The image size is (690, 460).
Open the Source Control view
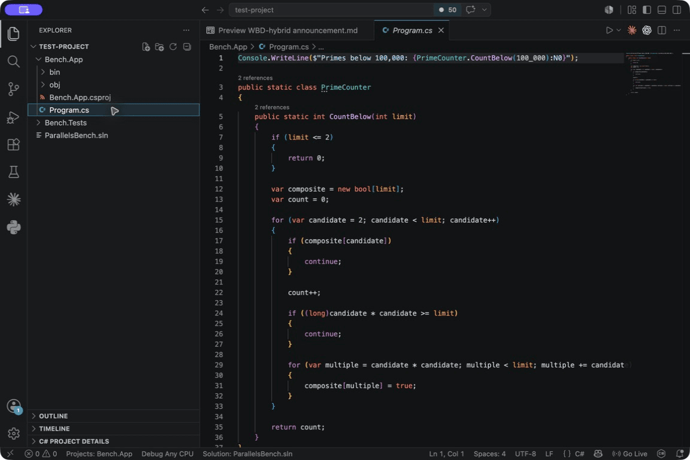[14, 89]
